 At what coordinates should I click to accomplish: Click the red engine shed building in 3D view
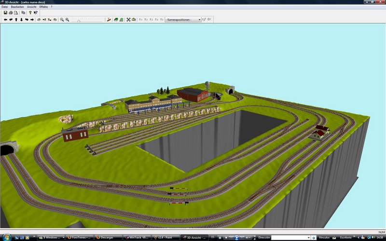click(193, 94)
